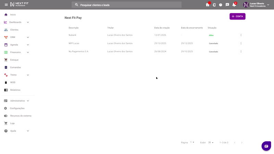Add a new account with CONTA button

tap(237, 16)
